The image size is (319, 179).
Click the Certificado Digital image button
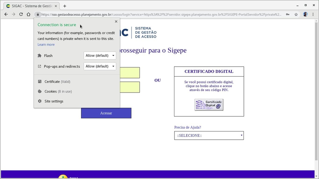coord(209,105)
